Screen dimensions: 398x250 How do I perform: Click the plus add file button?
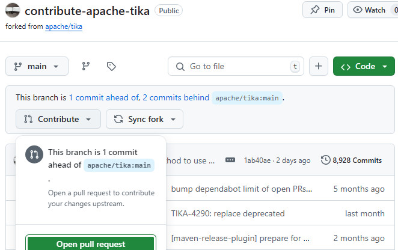318,66
